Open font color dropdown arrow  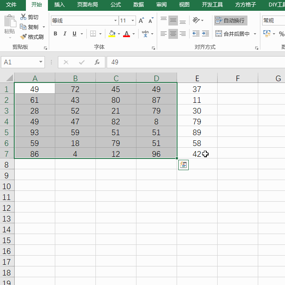(133, 34)
